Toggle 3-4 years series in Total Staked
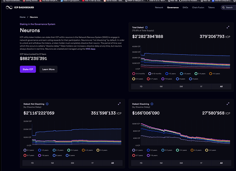Screen dimensions: 236x171 tap(200, 74)
